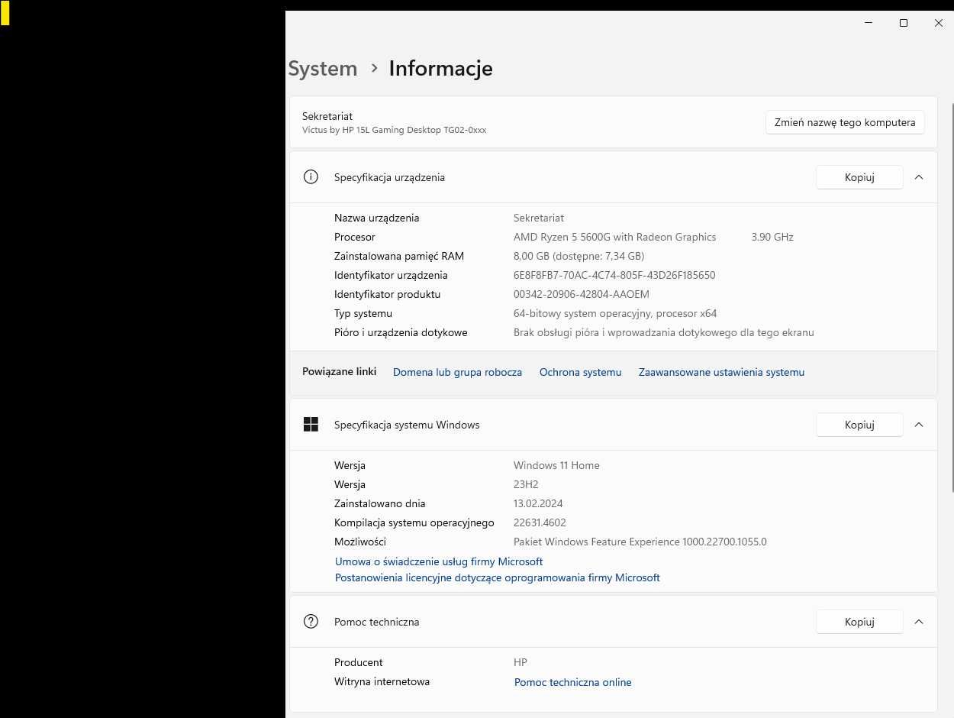Close the Settings window

click(x=939, y=23)
